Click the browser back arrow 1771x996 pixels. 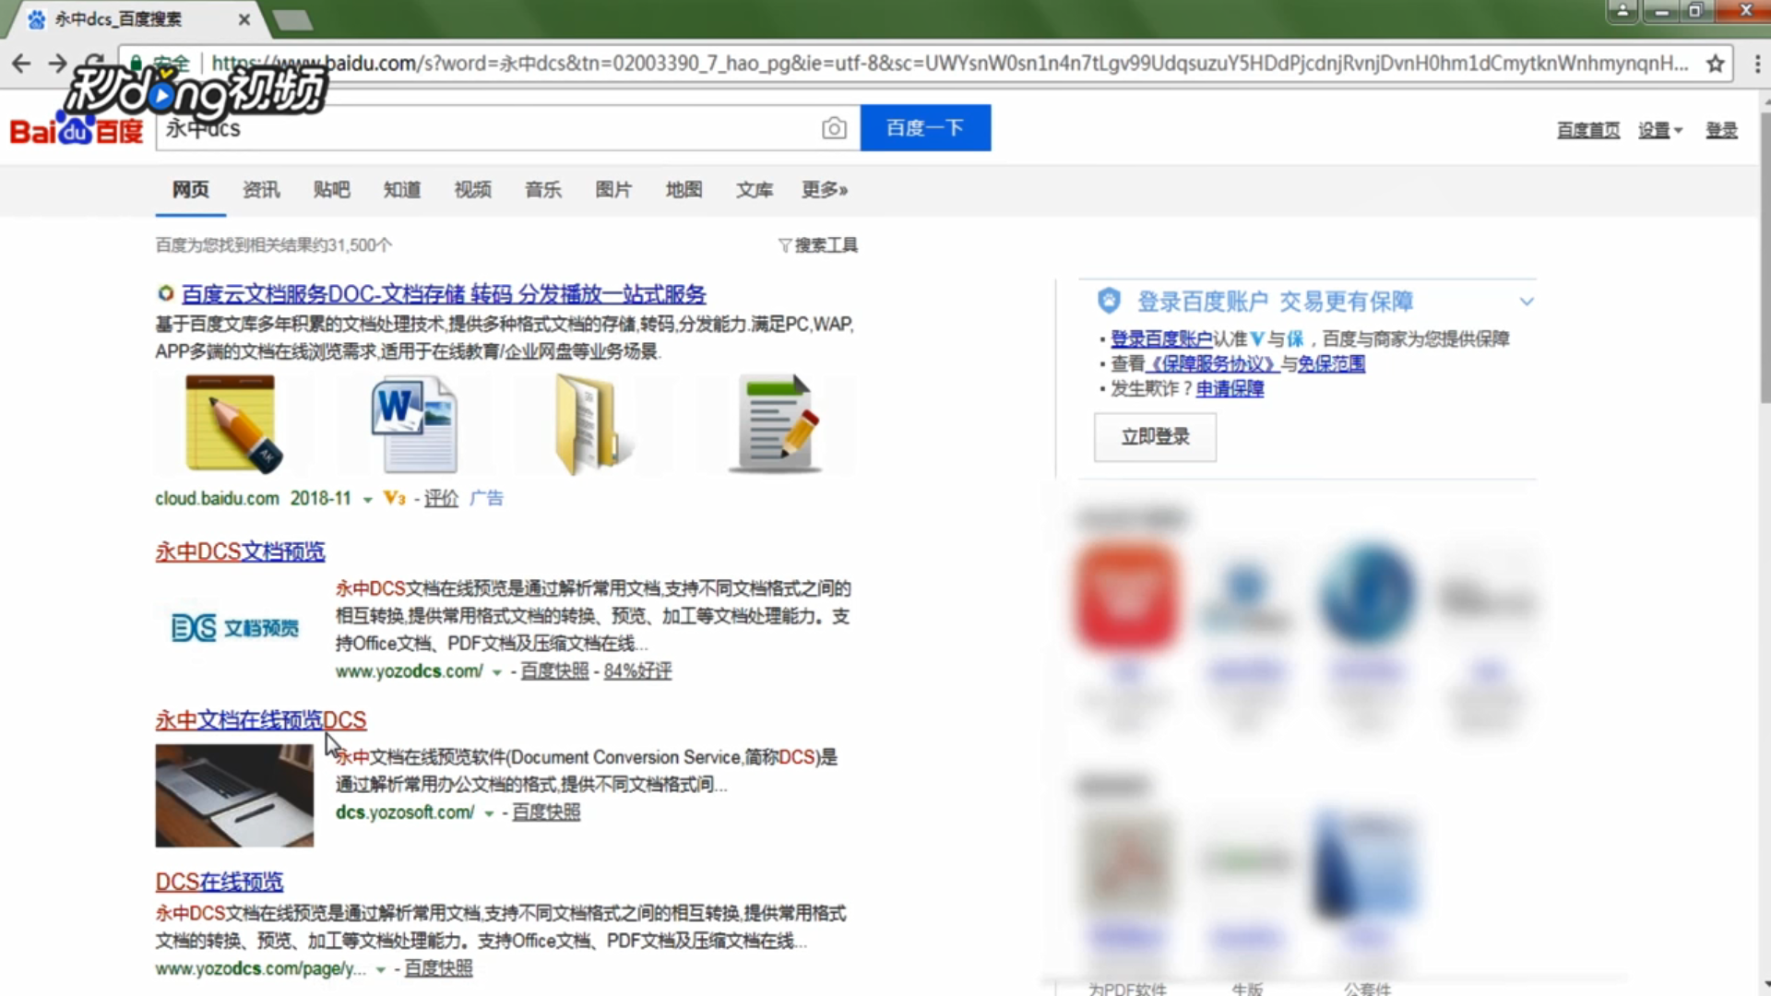21,63
